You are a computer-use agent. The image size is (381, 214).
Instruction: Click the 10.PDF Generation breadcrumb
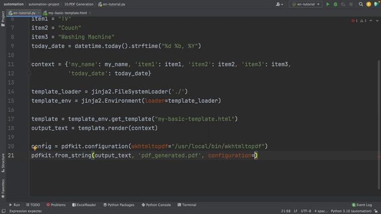pyautogui.click(x=79, y=4)
